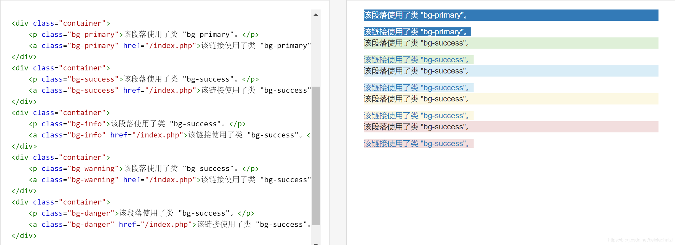Click the code line with a class="bg-info"
Image resolution: width=675 pixels, height=245 pixels.
click(170, 135)
